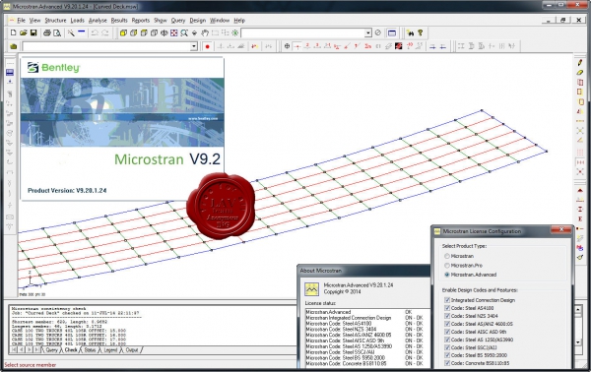The height and width of the screenshot is (372, 591).
Task: Click the blue horizontal line member icon
Action: pos(81,32)
